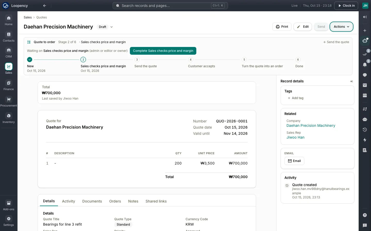Open the chat bubble in right rail
This screenshot has height=231, width=371.
[365, 75]
